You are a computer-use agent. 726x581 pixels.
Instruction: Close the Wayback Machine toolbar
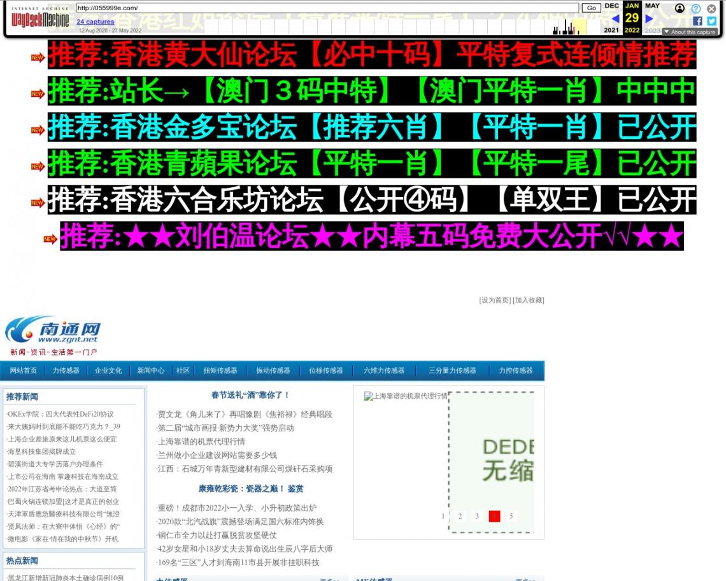click(711, 9)
